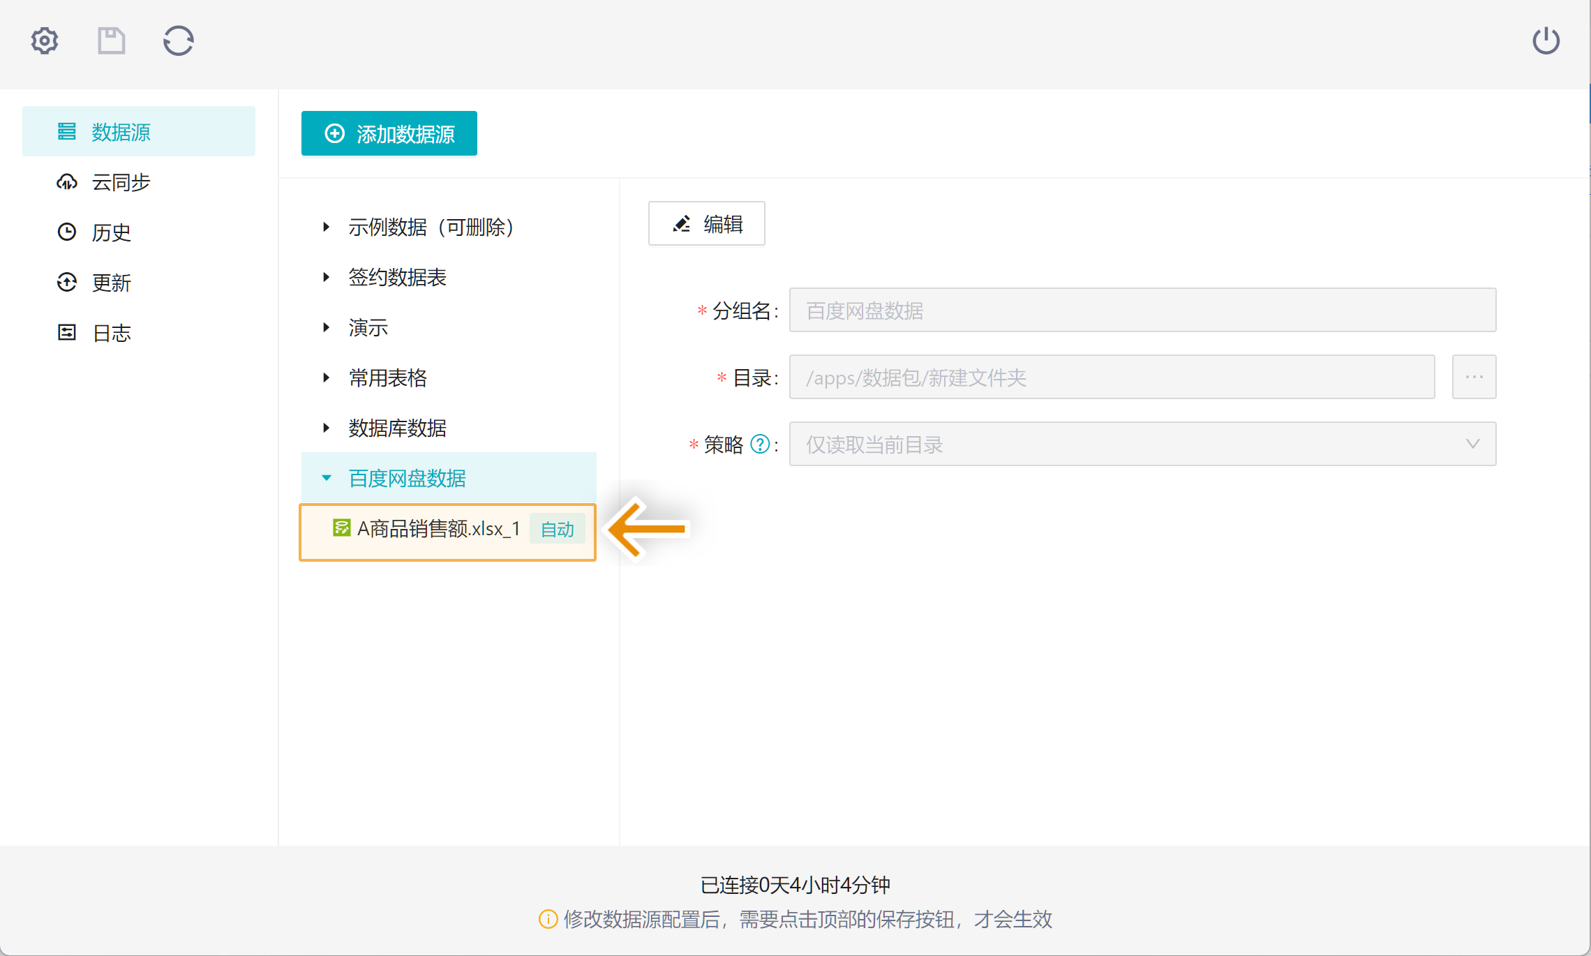Click the refresh circular arrows icon

[x=178, y=40]
